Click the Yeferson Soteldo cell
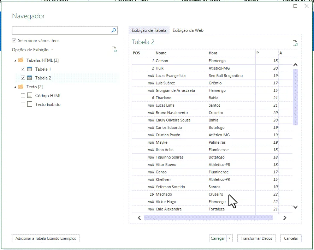The image size is (314, 250). [182, 186]
